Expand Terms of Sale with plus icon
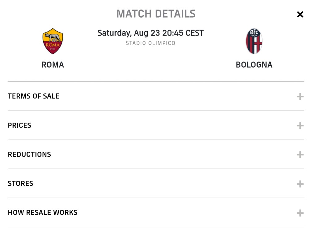The image size is (309, 232). coord(300,96)
